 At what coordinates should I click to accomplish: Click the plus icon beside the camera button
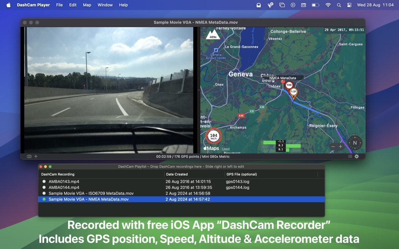pyautogui.click(x=36, y=156)
